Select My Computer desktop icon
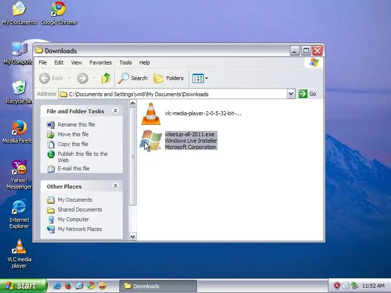Viewport: 391px width, 293px height. 18,53
